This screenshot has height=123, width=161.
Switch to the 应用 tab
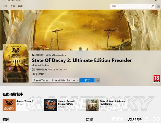tap(13, 6)
